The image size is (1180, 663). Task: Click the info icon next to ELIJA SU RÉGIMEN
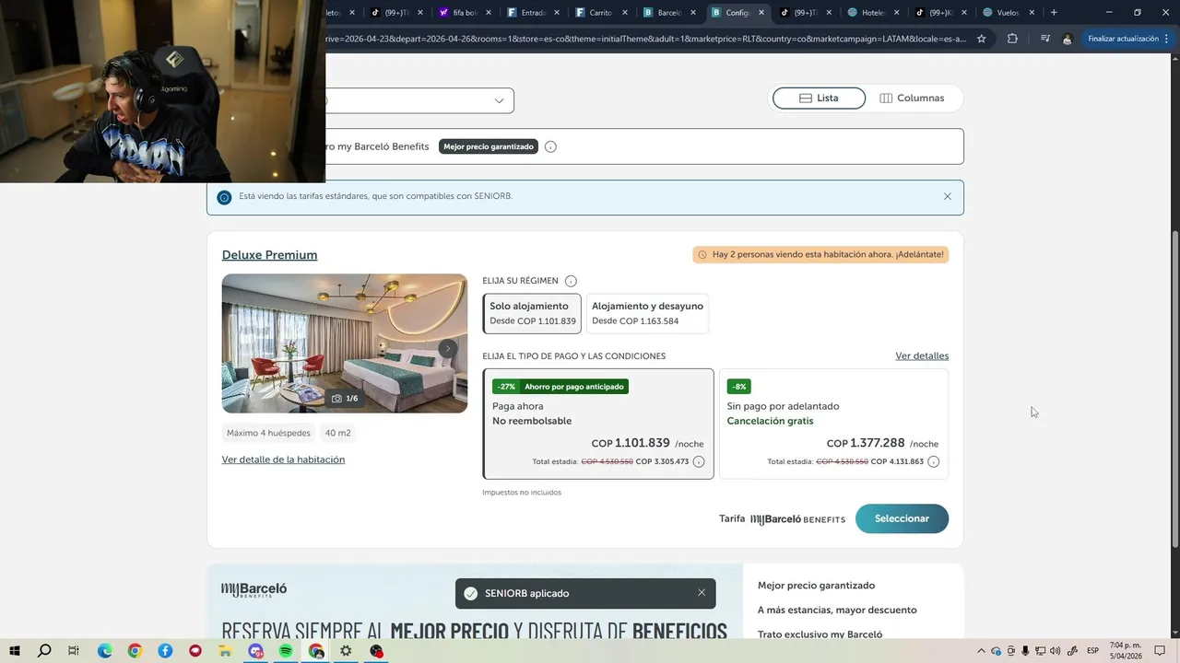tap(571, 281)
